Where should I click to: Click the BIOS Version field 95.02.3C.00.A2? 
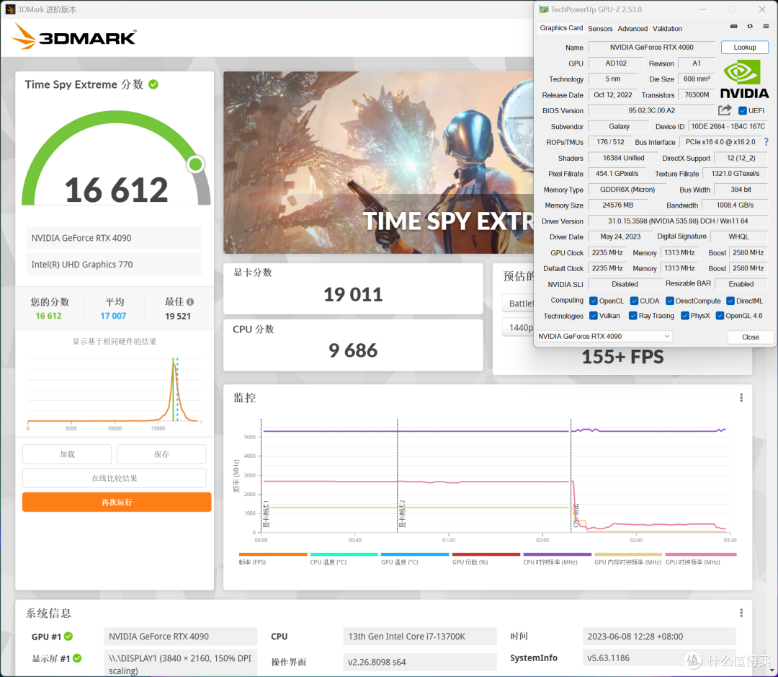651,110
